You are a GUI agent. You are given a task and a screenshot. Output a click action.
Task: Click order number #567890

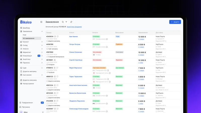click(50, 52)
